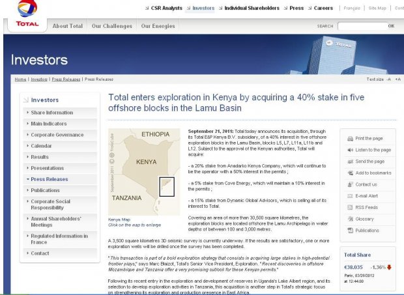Screen dimensions: 404x295
Task: Click the Glossary link
Action: click(364, 219)
